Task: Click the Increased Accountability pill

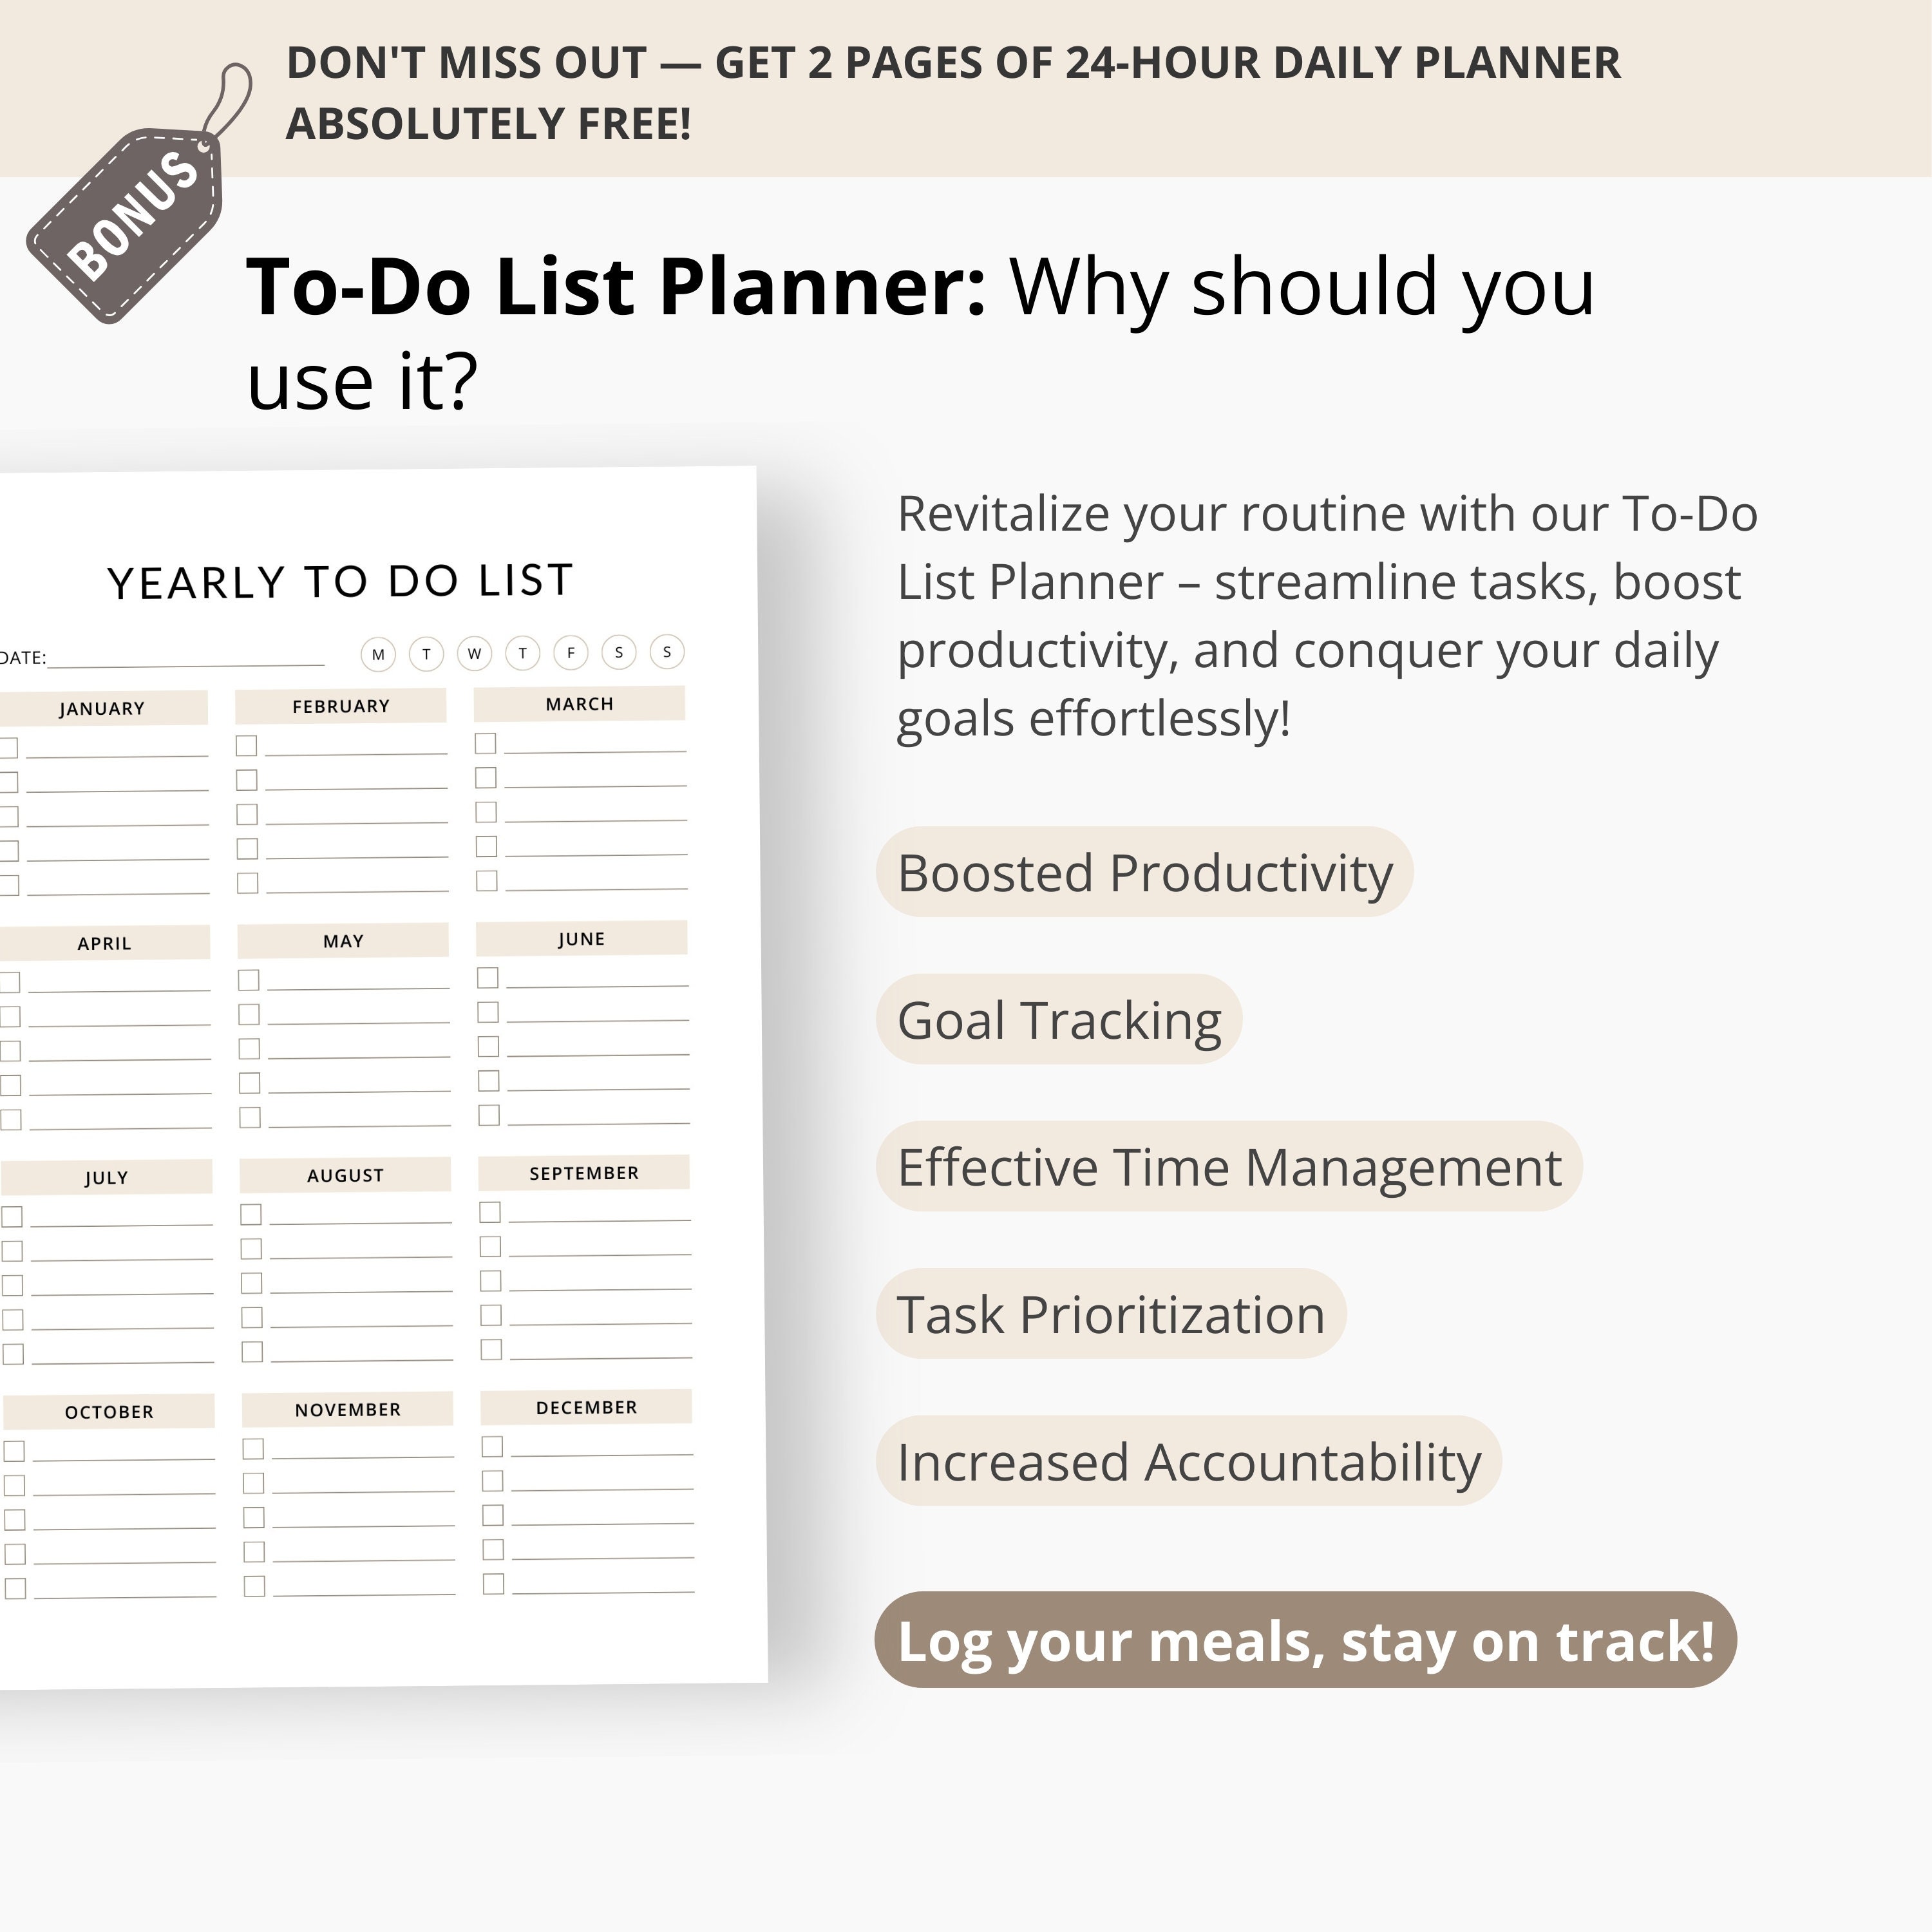Action: [1189, 1461]
